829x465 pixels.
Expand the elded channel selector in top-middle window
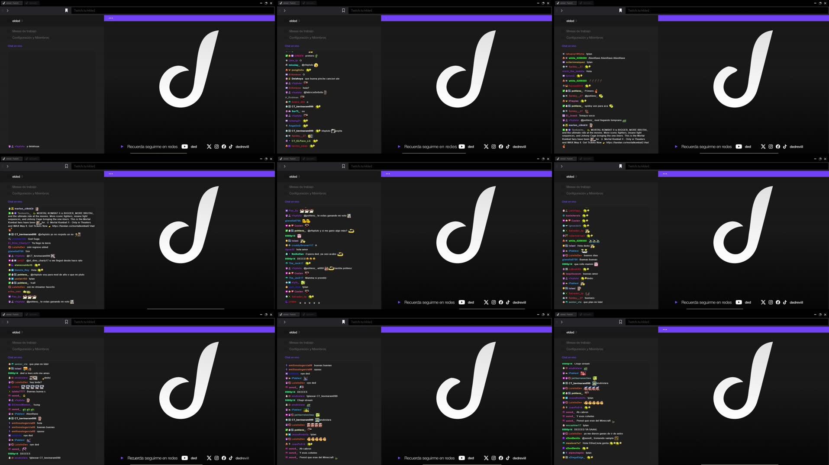295,21
